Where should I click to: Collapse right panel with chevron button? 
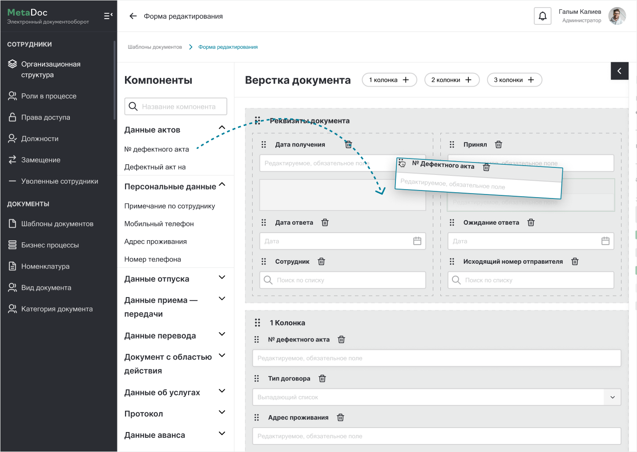(619, 71)
